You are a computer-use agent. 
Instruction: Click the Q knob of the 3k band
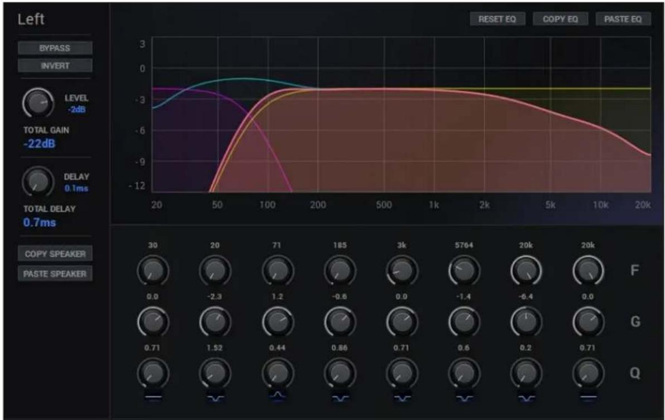coord(402,373)
